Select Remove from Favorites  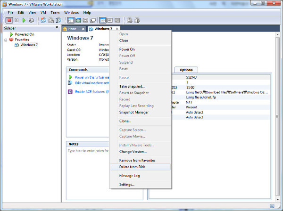point(141,160)
